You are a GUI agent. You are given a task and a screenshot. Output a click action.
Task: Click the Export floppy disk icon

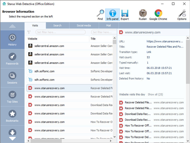125,13
